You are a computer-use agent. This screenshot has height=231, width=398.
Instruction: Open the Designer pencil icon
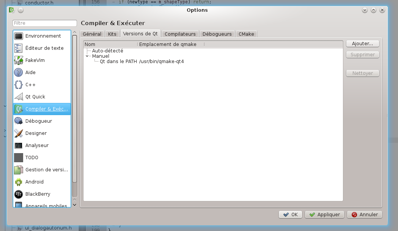coord(19,133)
